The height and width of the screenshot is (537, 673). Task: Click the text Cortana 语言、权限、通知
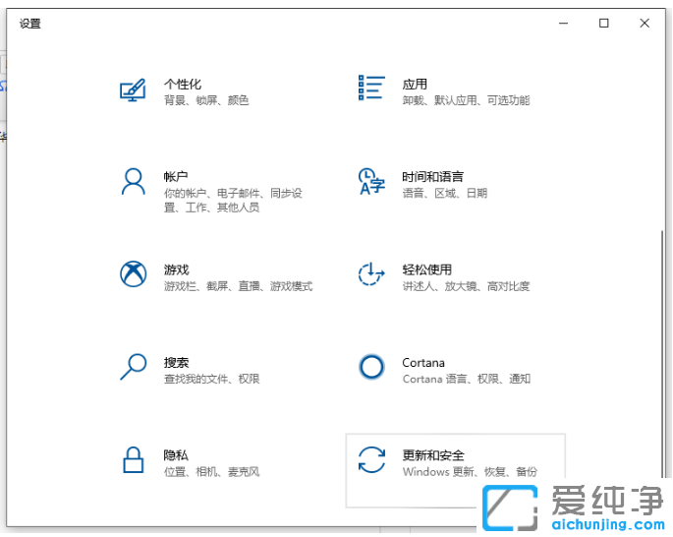(x=467, y=379)
